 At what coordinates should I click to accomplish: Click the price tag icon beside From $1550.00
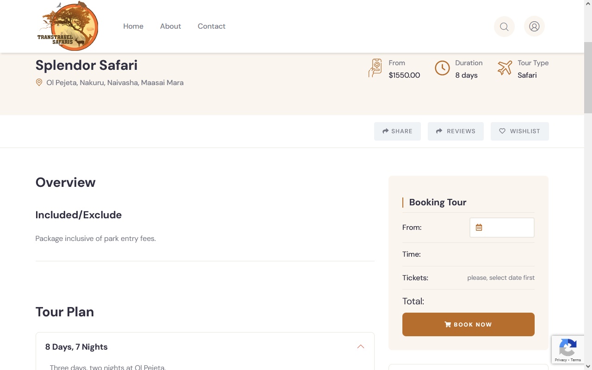pos(375,68)
